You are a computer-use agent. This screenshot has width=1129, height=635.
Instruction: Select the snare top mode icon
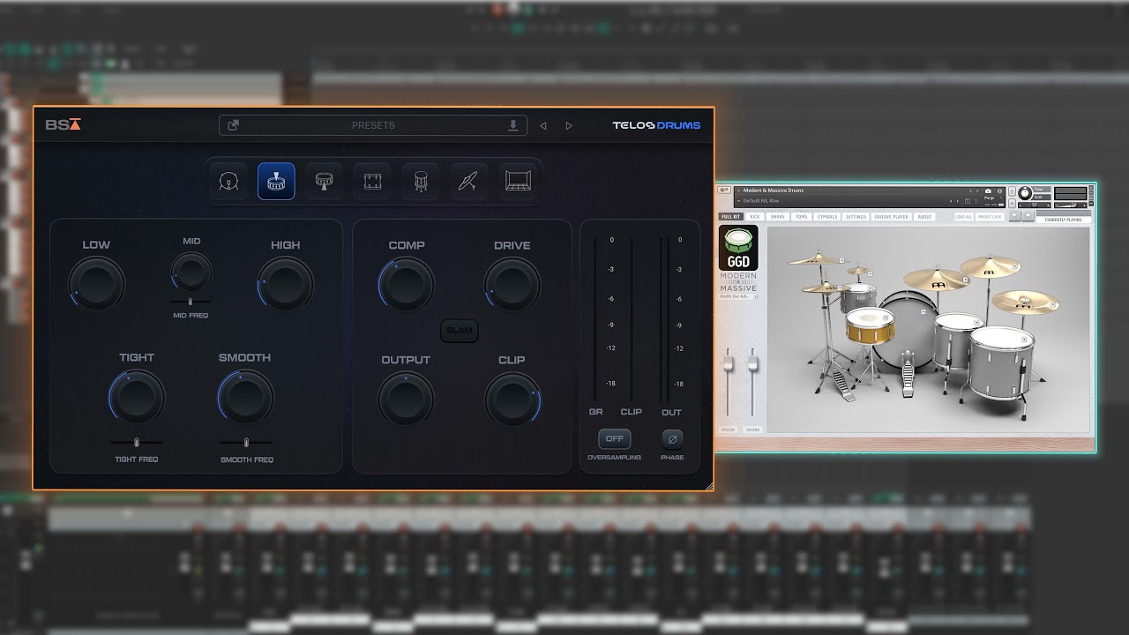pyautogui.click(x=276, y=181)
